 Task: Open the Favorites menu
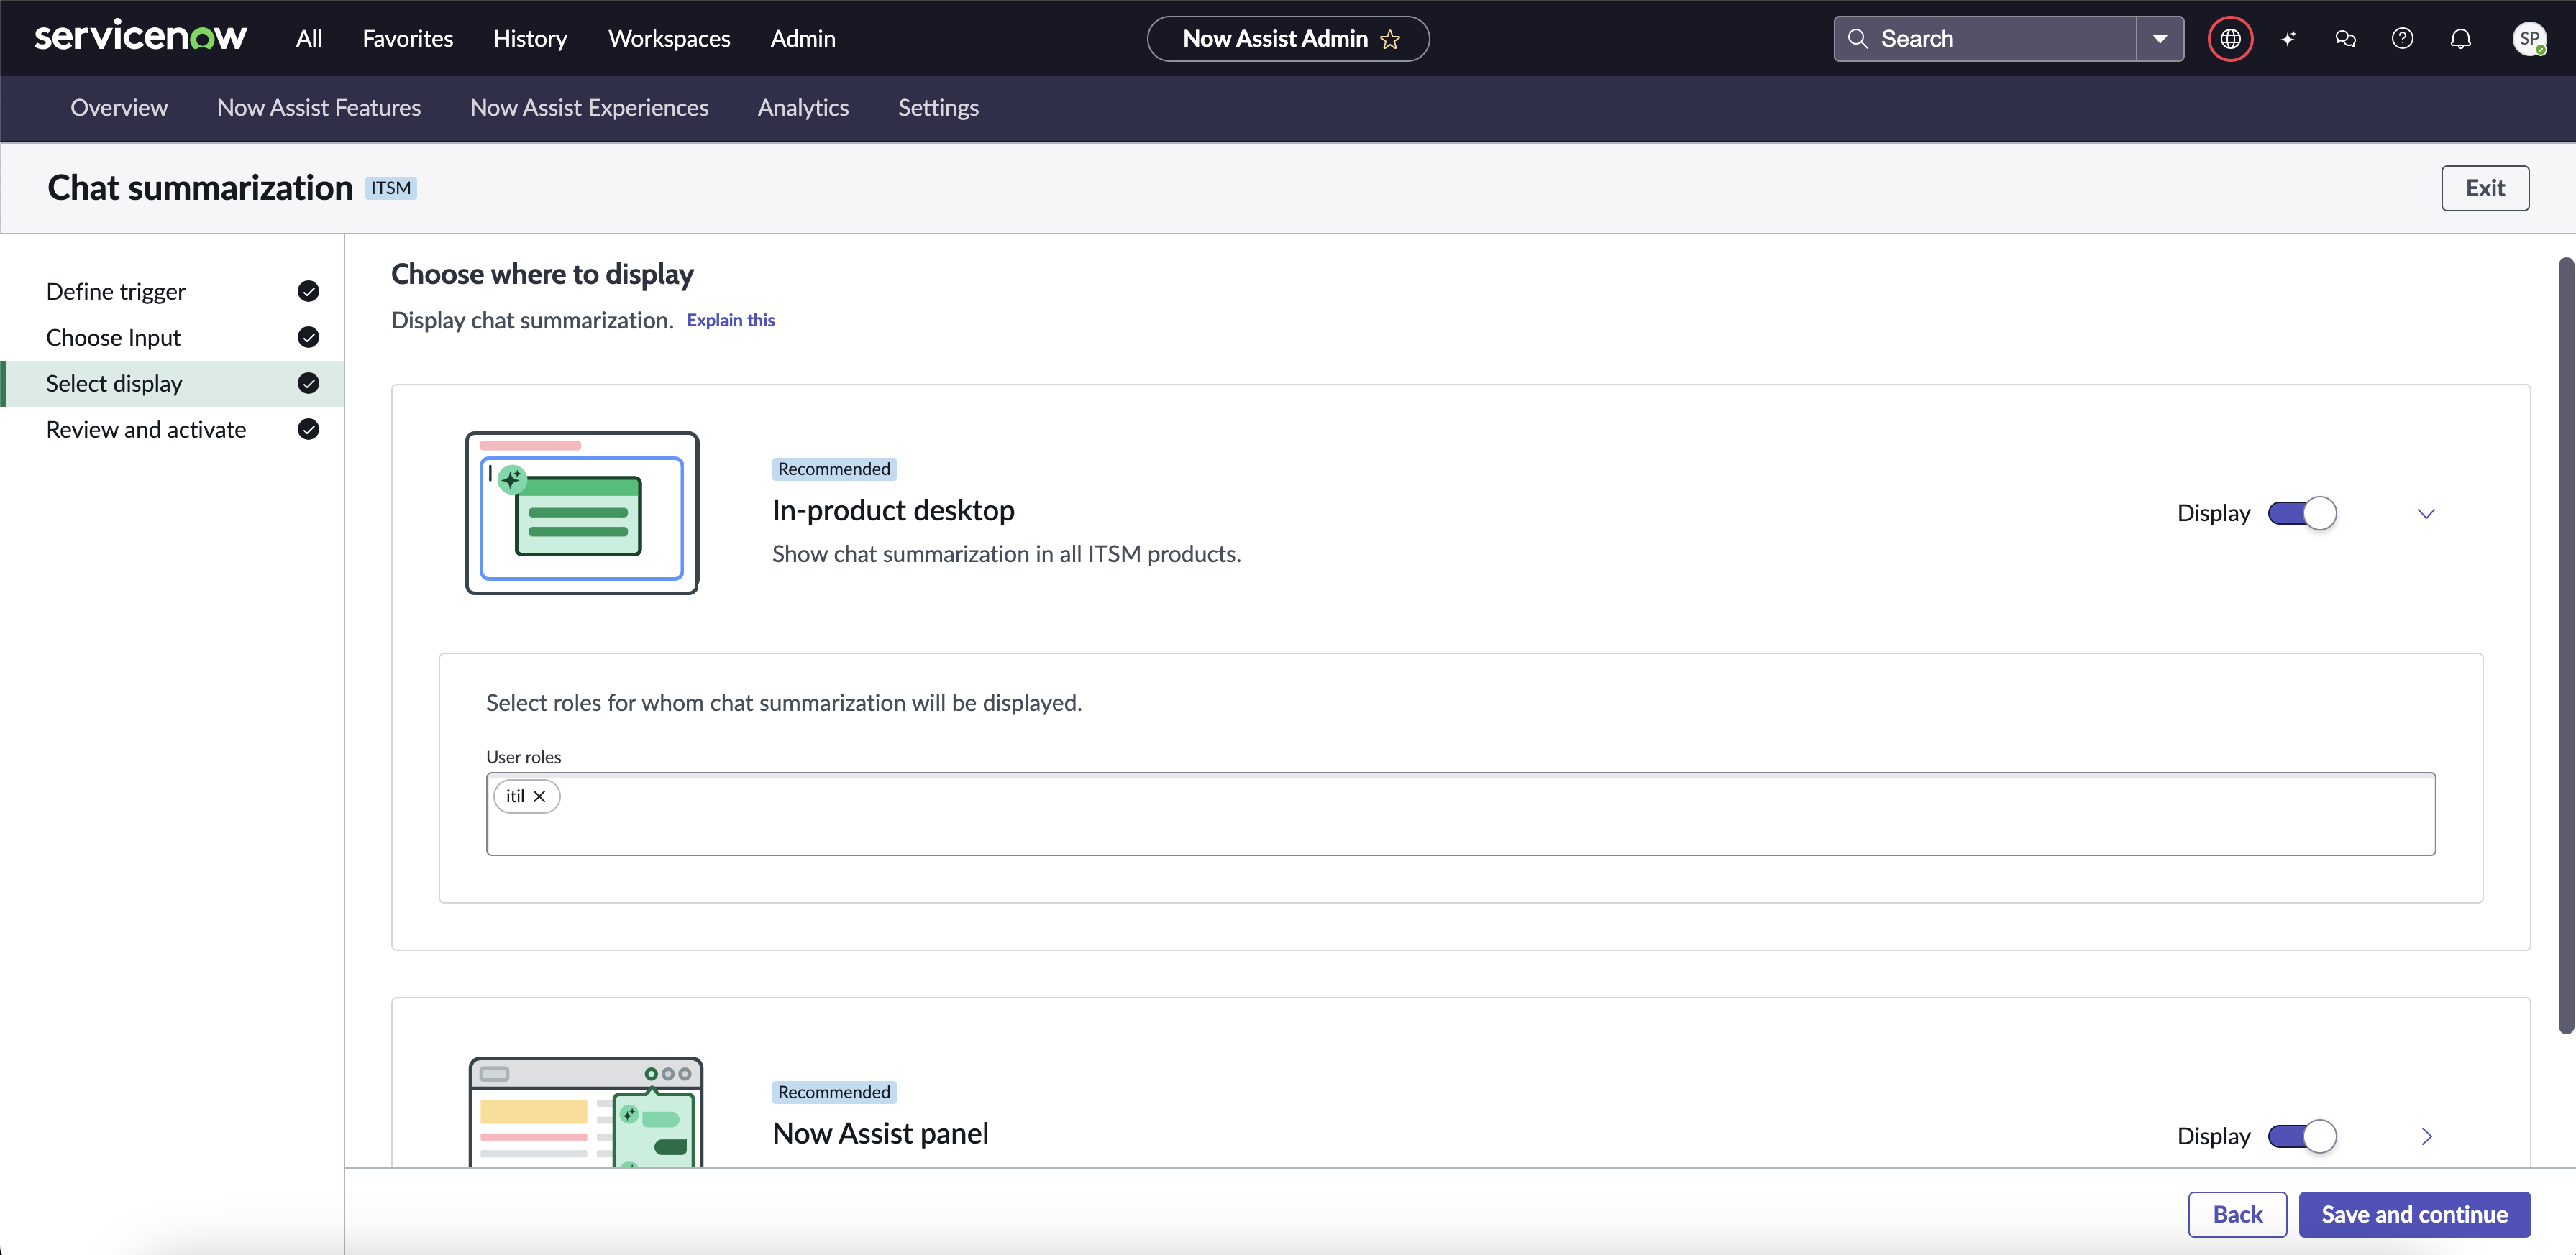tap(407, 39)
